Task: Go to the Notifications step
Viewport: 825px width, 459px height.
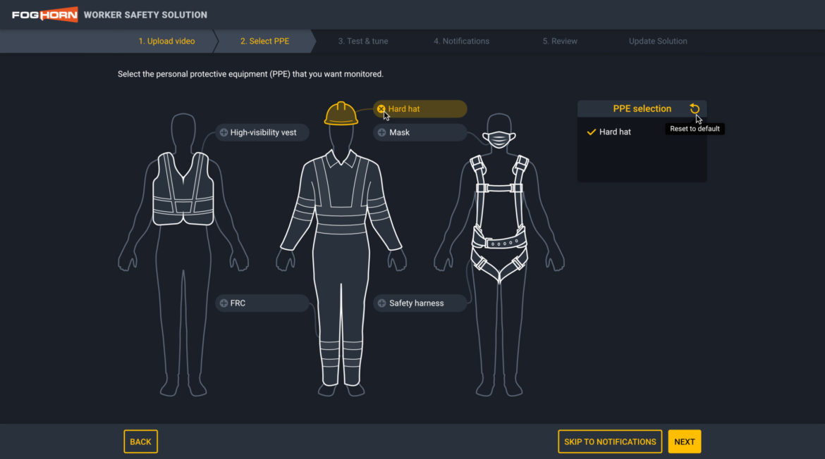Action: 461,41
